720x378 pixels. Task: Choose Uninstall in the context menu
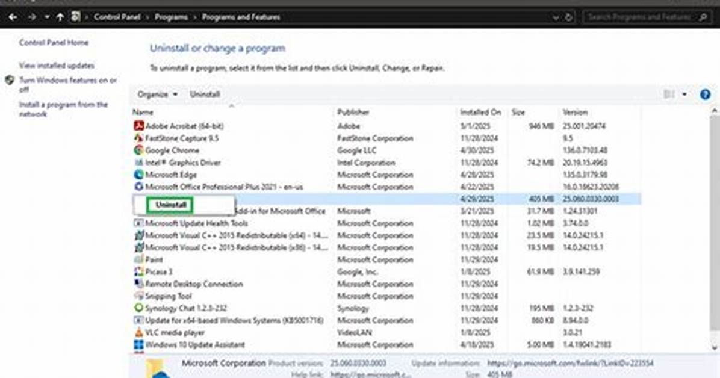170,205
